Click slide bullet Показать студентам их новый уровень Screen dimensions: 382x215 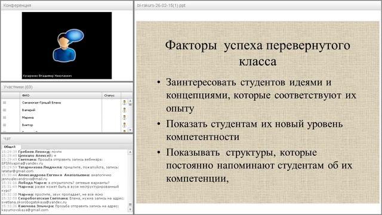click(x=254, y=130)
